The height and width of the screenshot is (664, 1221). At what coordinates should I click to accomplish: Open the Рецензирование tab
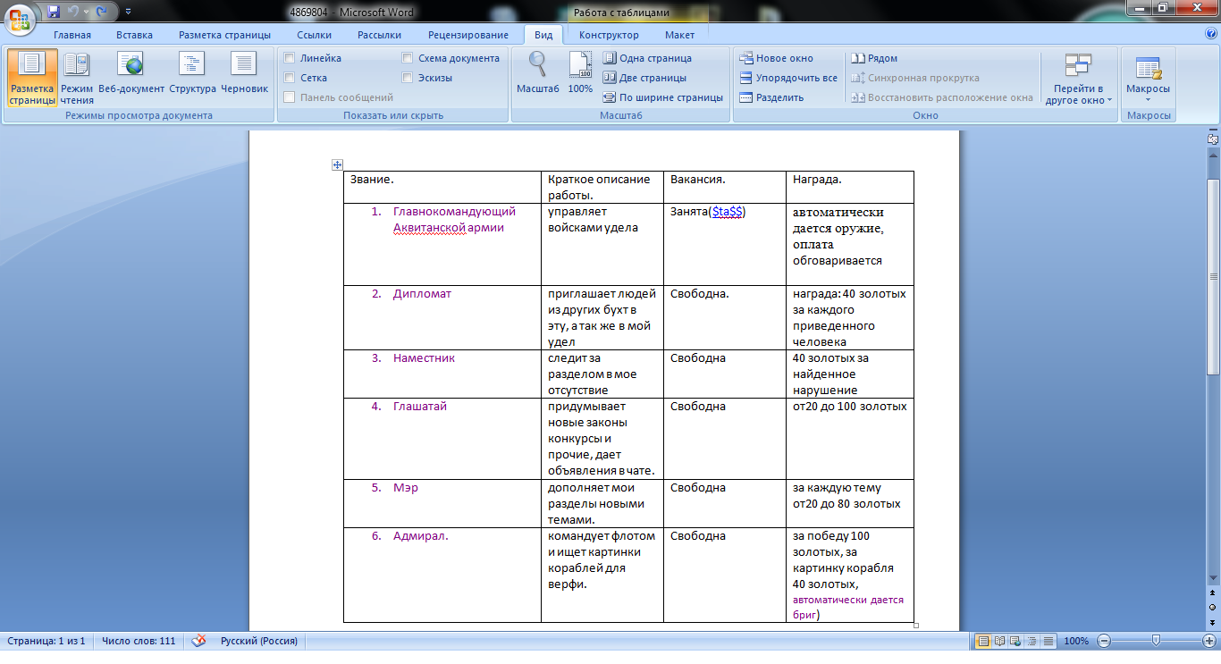click(x=468, y=35)
